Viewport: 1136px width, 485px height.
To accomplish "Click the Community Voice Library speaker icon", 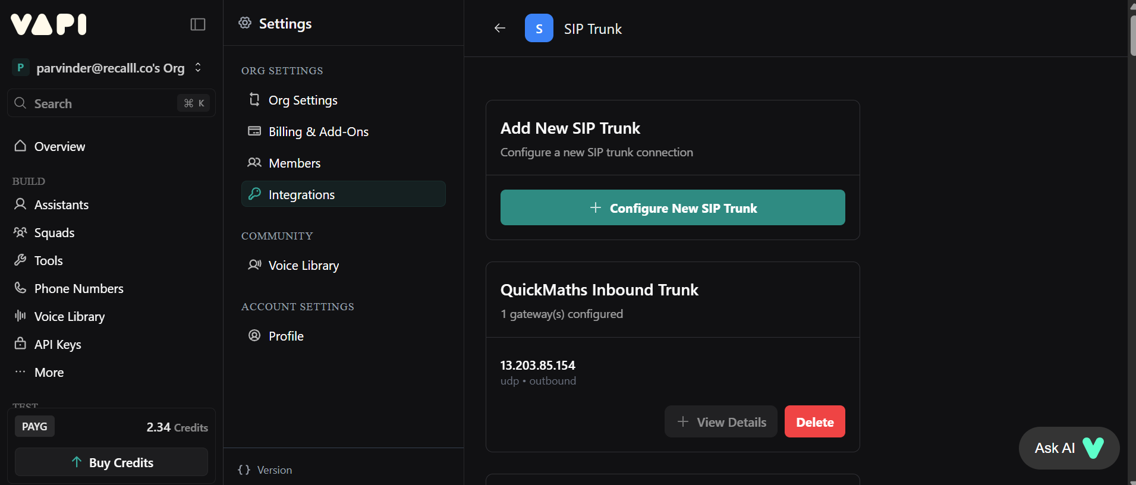I will point(254,264).
